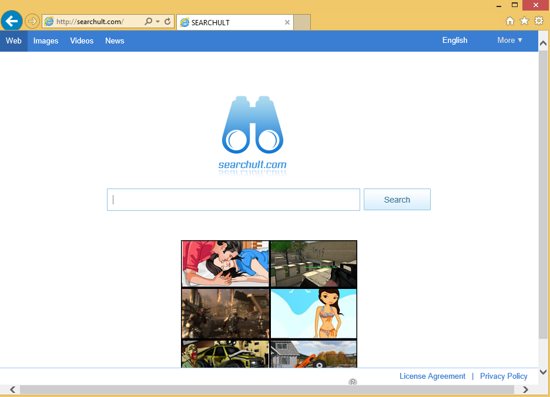Open the Tools gear icon

(539, 21)
